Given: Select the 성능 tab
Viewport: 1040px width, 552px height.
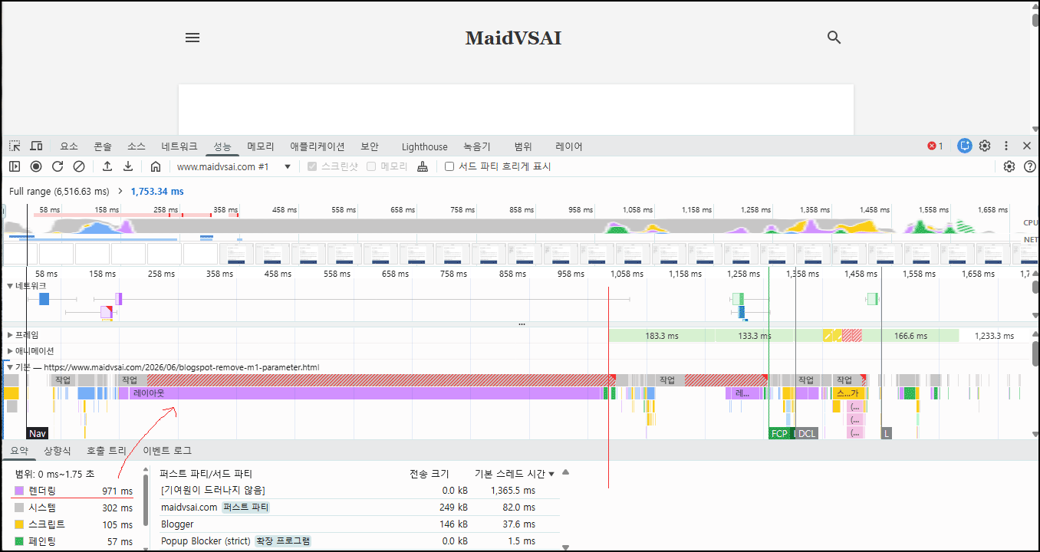Looking at the screenshot, I should tap(222, 146).
